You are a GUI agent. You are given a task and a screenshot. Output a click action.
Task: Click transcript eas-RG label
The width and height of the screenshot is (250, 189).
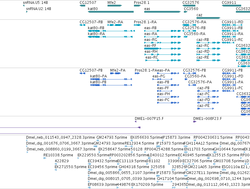click(151, 40)
